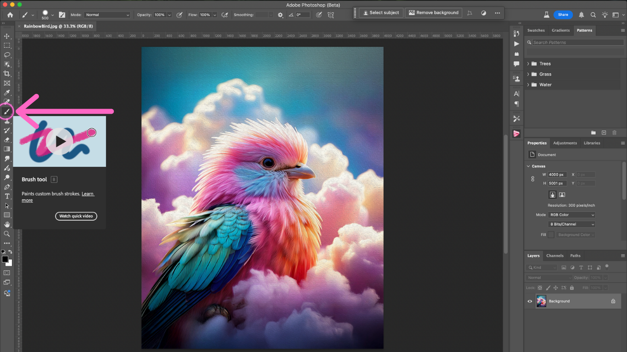The width and height of the screenshot is (627, 352).
Task: Open the RGB Color mode dropdown
Action: [x=572, y=214]
